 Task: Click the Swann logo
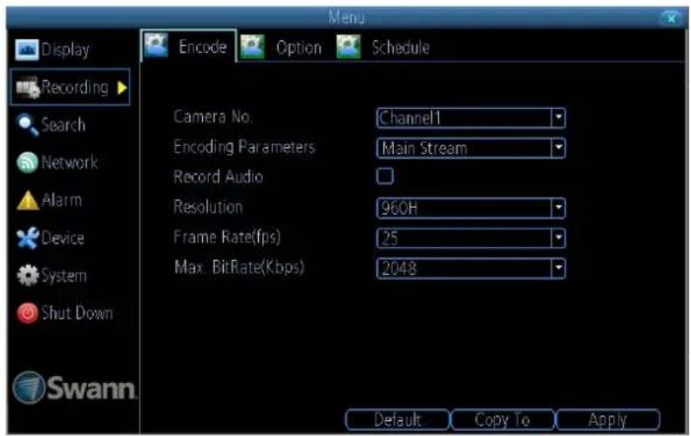[74, 387]
